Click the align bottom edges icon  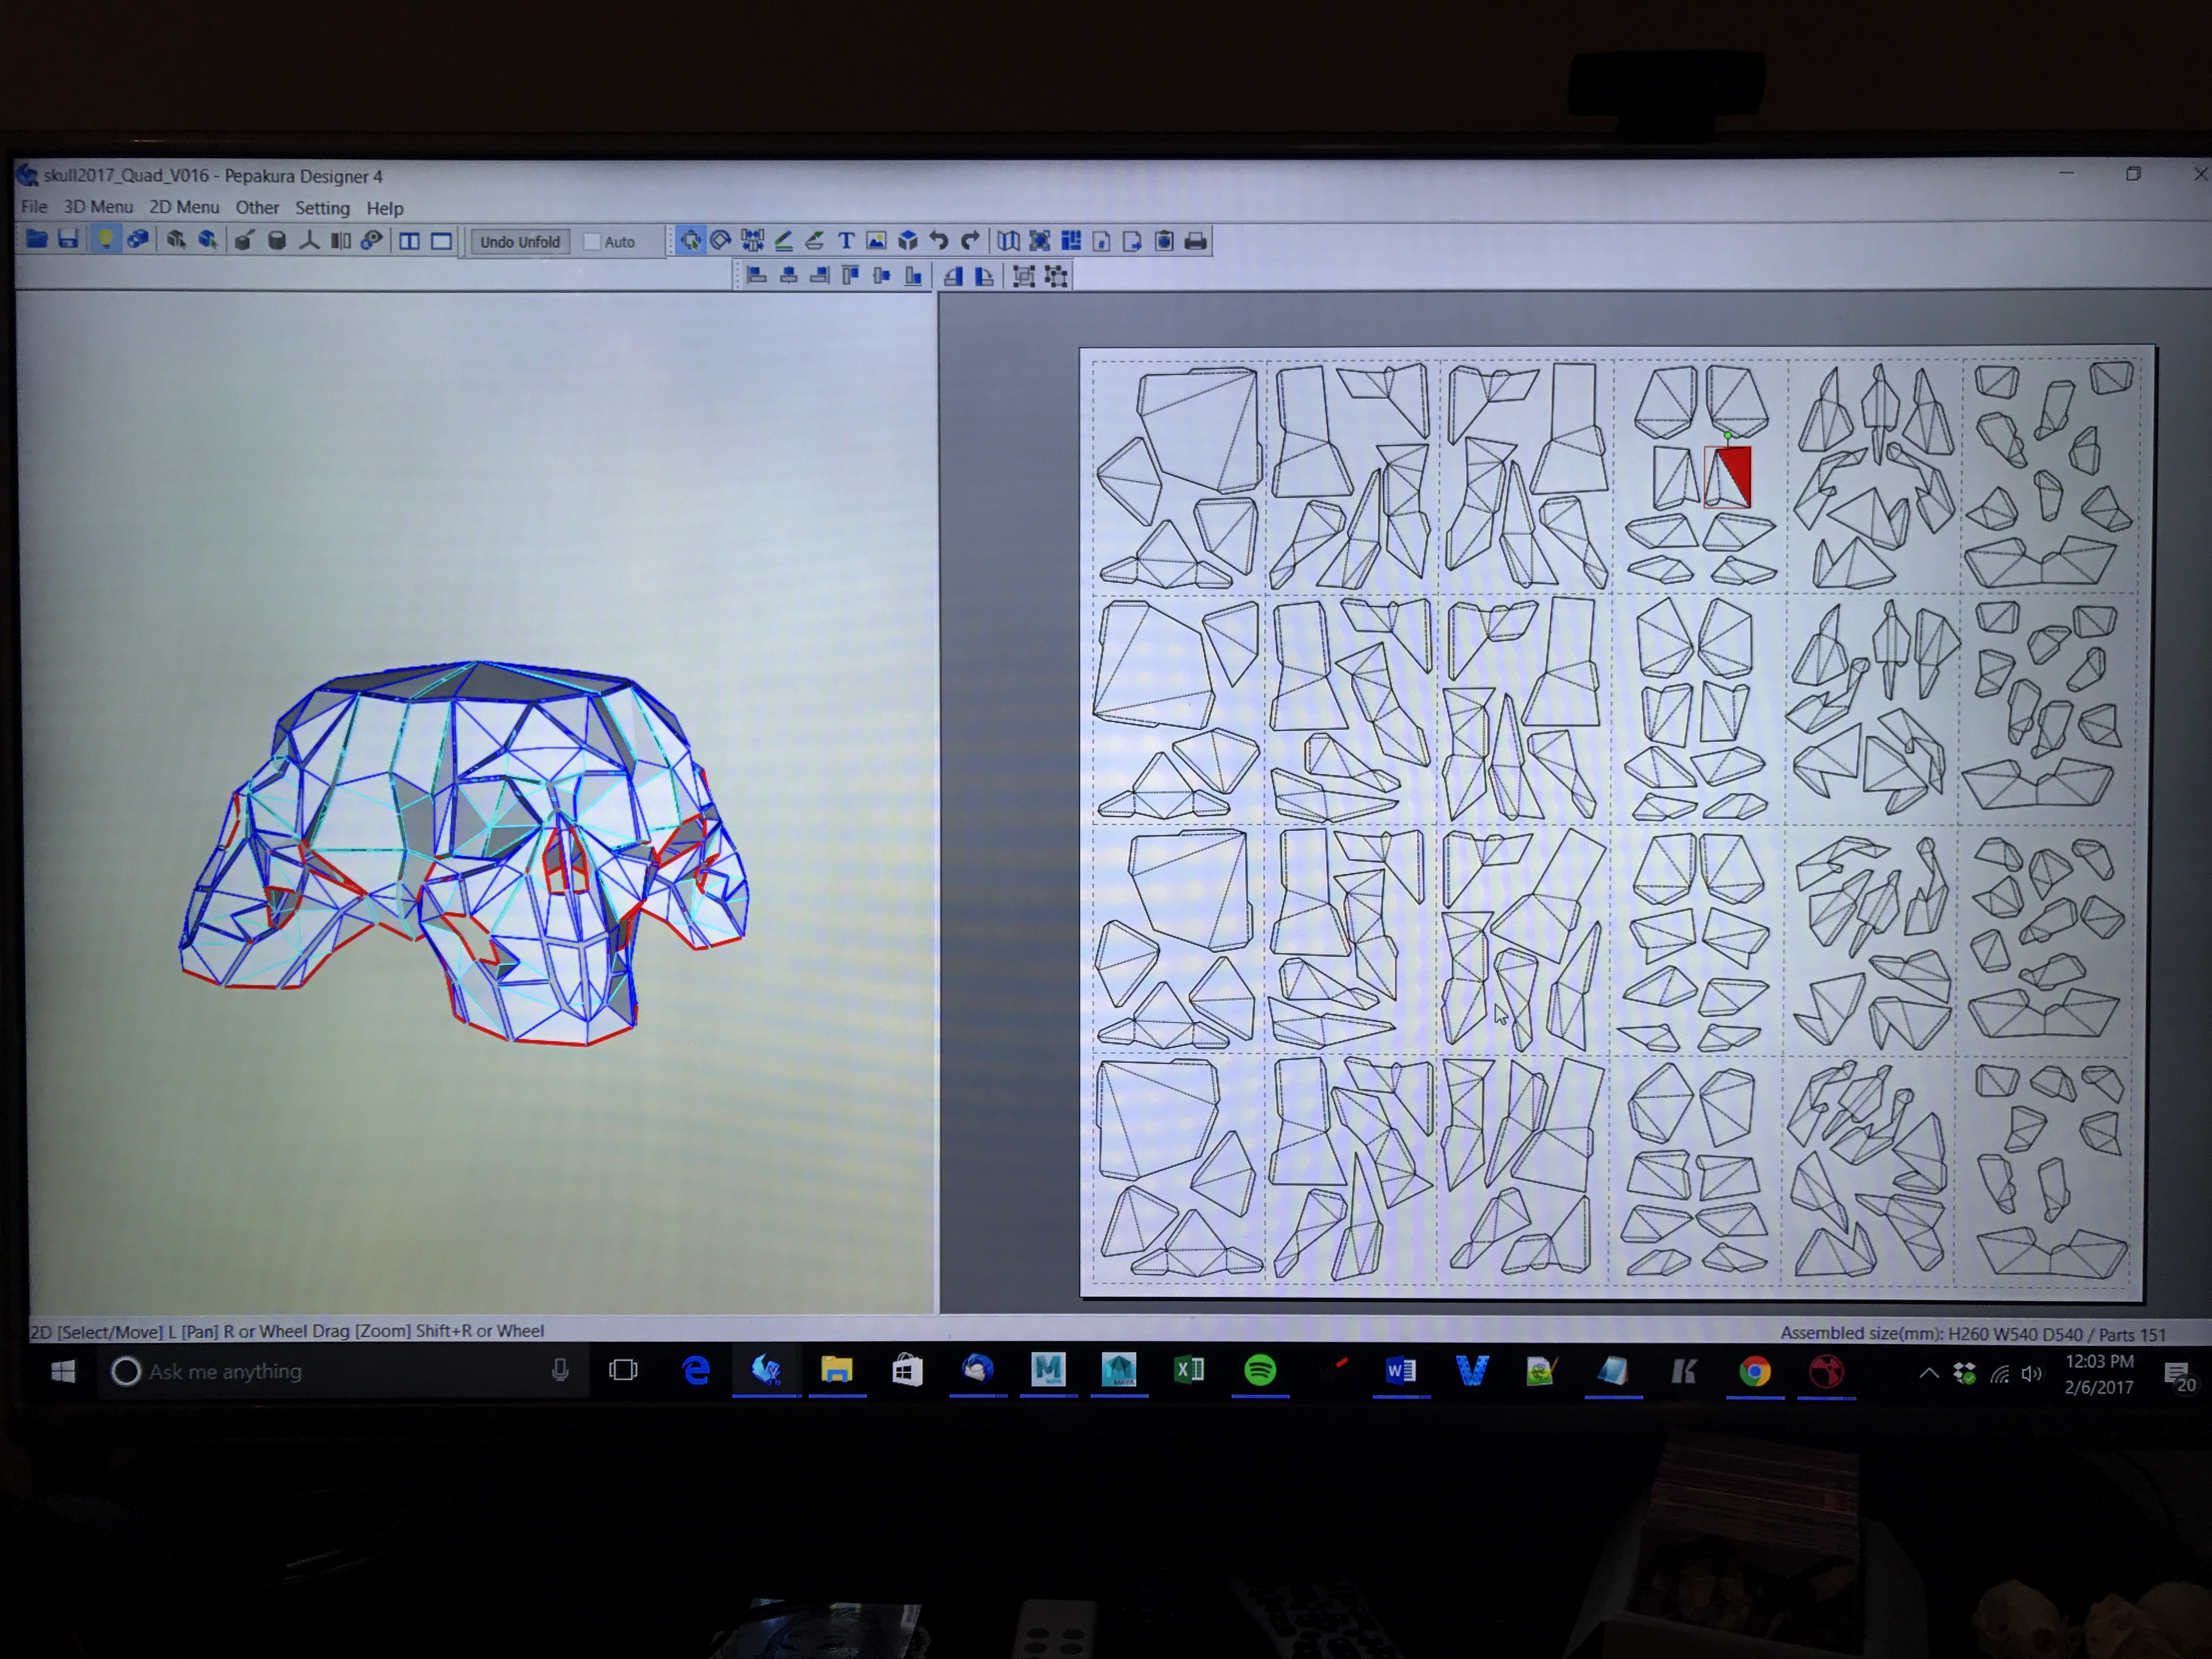pos(913,276)
